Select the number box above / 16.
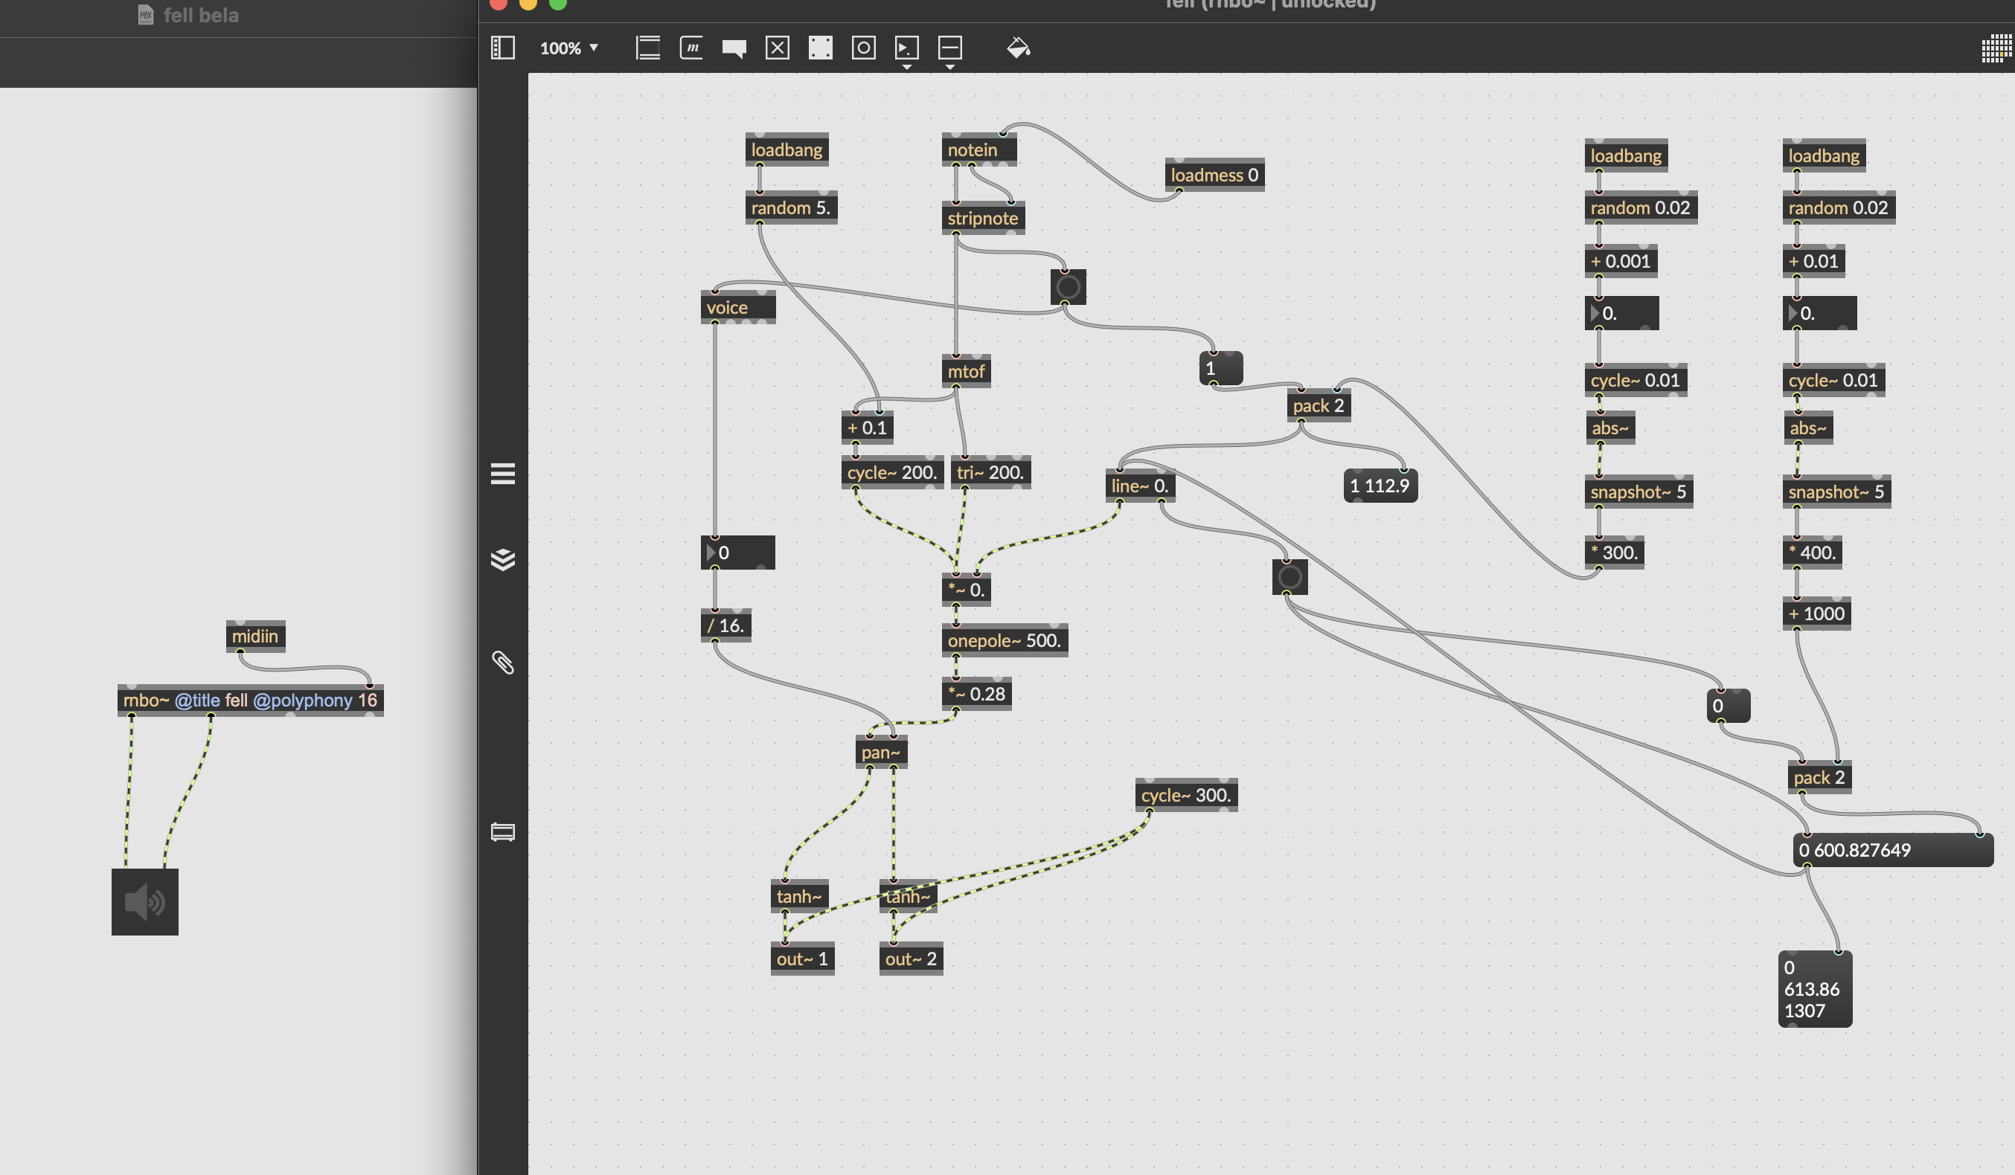 point(739,553)
